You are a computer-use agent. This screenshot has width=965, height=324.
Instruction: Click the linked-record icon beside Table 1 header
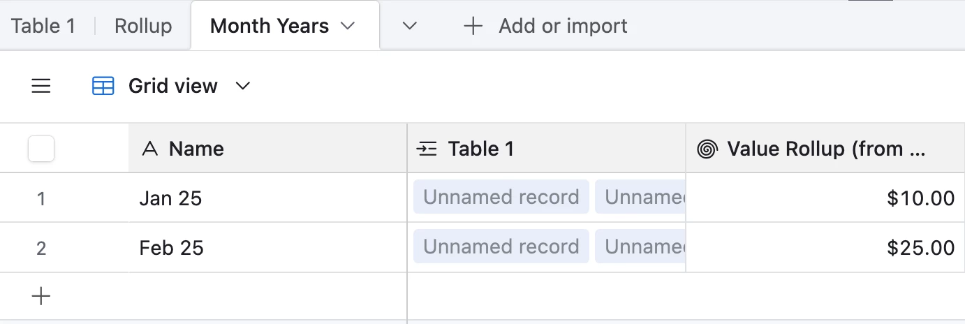427,149
